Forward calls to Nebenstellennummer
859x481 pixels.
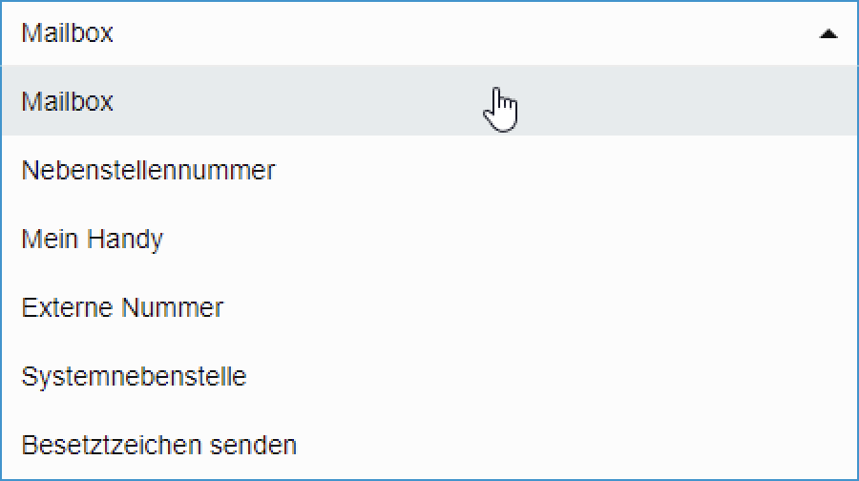click(148, 170)
